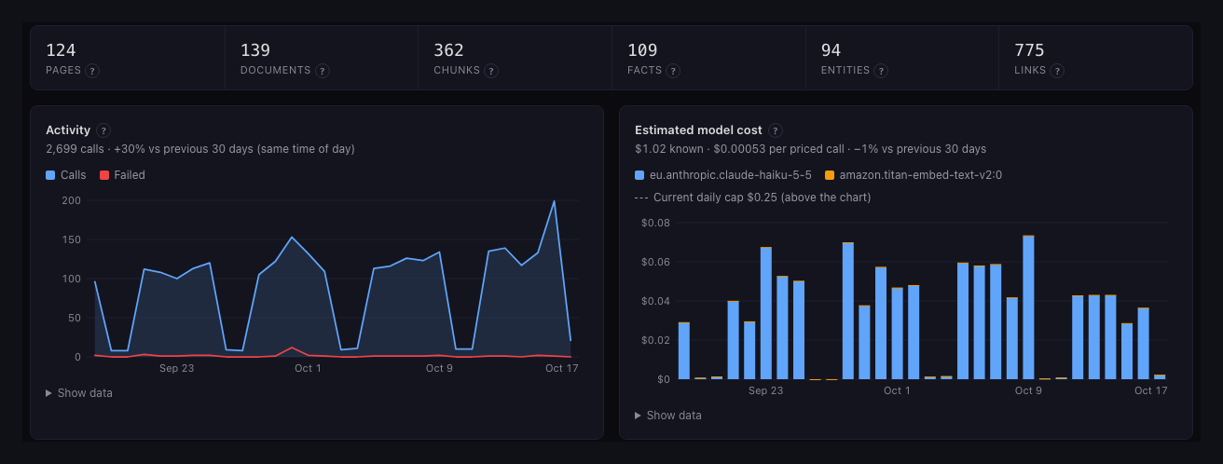
Task: Open the Activity panel help icon
Action: 103,130
